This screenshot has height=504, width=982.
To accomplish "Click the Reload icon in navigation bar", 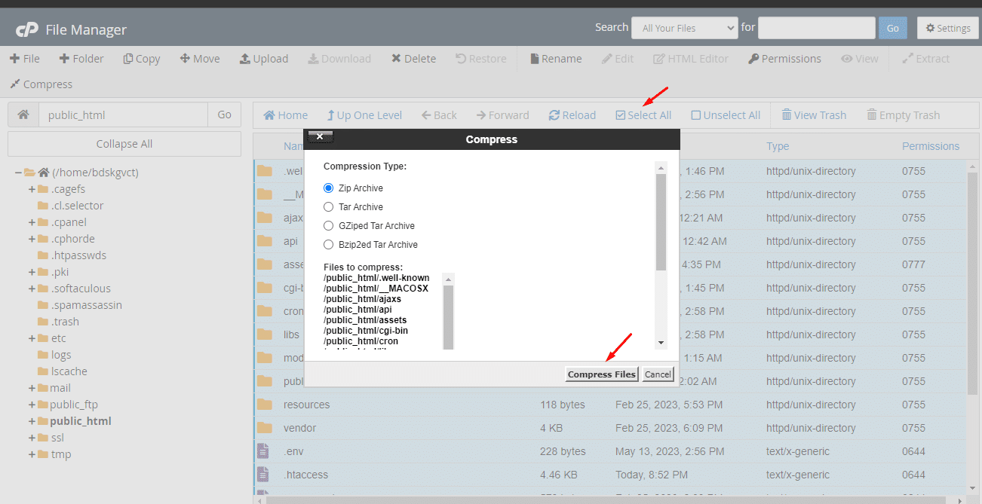I will [x=554, y=115].
